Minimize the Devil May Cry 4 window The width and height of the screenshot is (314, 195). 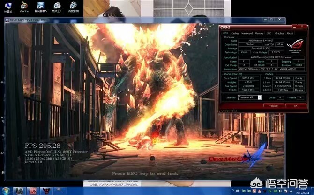pyautogui.click(x=265, y=20)
